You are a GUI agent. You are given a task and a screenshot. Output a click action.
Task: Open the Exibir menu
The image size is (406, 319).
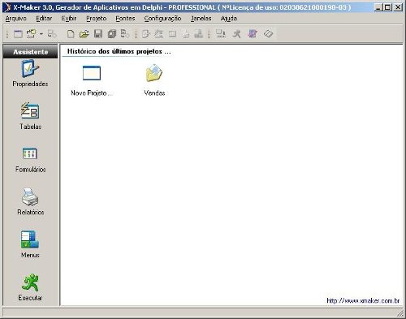point(69,19)
